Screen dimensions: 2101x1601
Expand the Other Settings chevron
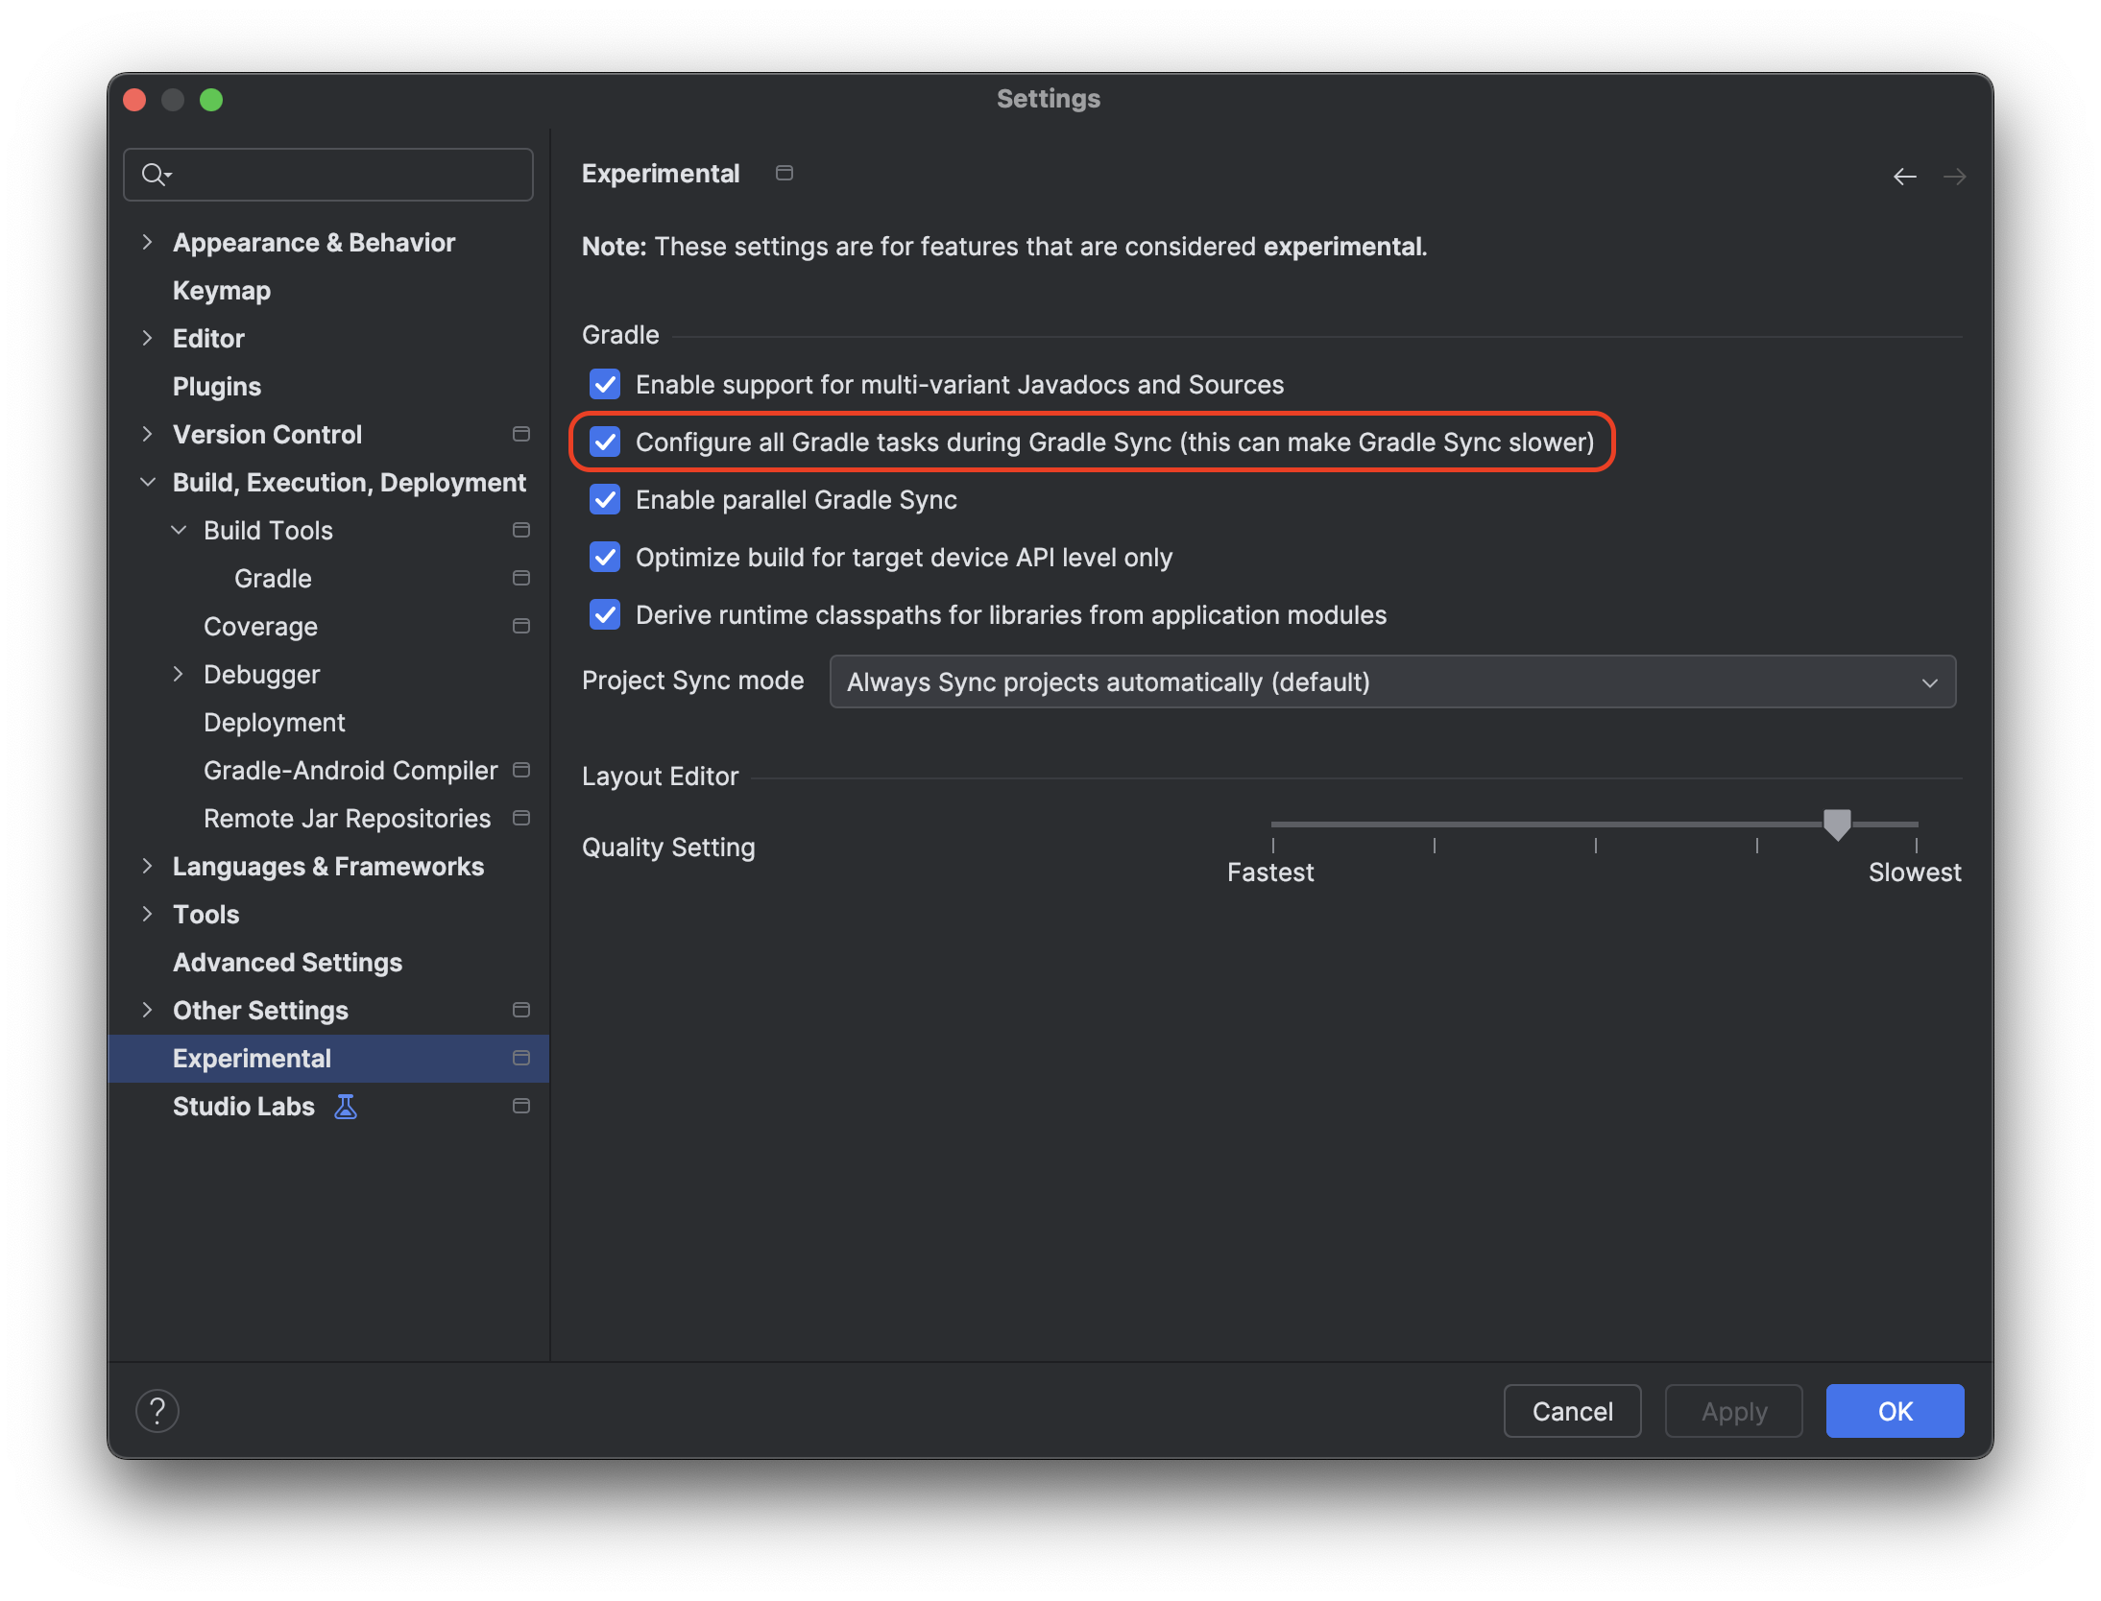coord(147,1010)
